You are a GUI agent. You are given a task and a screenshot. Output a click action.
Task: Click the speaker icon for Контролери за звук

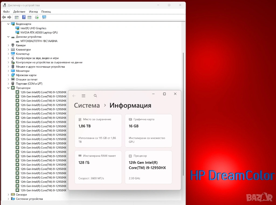coord(13,58)
